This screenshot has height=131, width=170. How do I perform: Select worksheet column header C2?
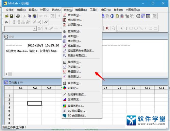tap(35, 88)
